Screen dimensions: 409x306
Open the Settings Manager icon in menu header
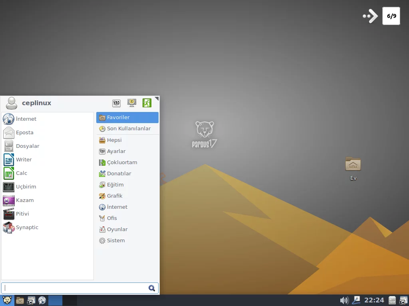[x=116, y=103]
